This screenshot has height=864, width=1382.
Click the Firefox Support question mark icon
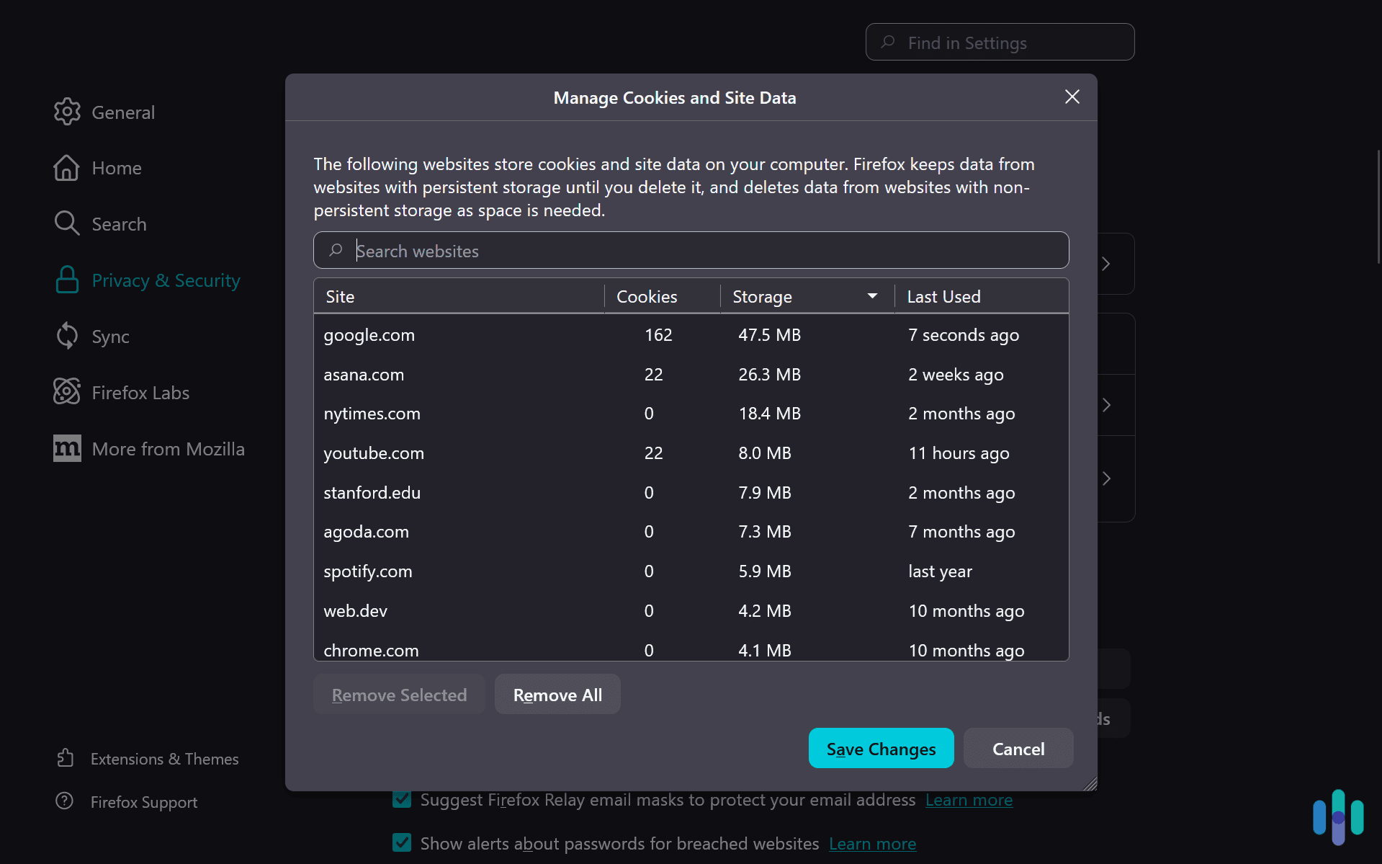pos(65,801)
